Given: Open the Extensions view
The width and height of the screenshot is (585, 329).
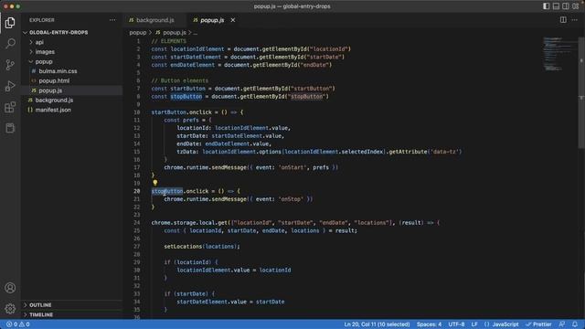Looking at the screenshot, I should coord(10,108).
